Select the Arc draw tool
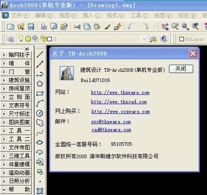 40,103
